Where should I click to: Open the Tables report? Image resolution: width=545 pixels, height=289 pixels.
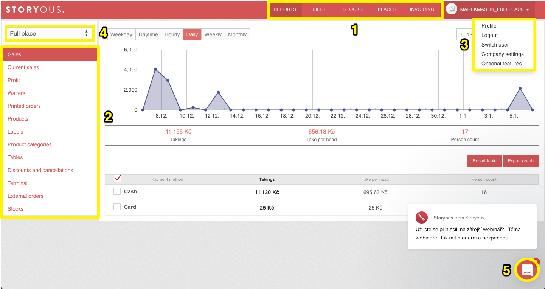pyautogui.click(x=15, y=157)
